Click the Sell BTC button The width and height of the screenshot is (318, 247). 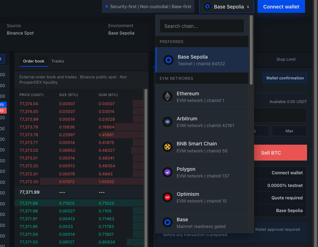[281, 153]
